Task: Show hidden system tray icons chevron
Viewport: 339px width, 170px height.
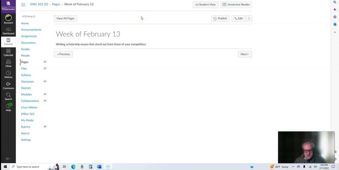Action: 293,167
